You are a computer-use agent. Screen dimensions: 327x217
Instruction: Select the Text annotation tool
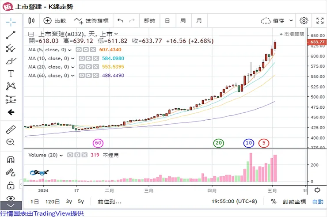pyautogui.click(x=11, y=74)
